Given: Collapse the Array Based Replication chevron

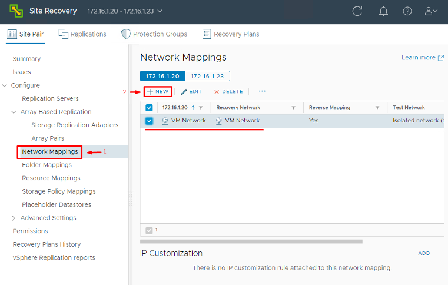Looking at the screenshot, I should 14,112.
